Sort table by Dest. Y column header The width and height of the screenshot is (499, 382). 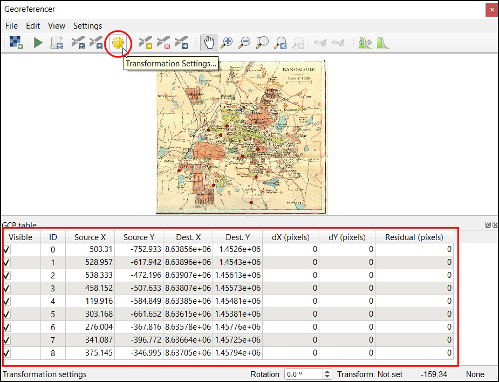[x=238, y=237]
